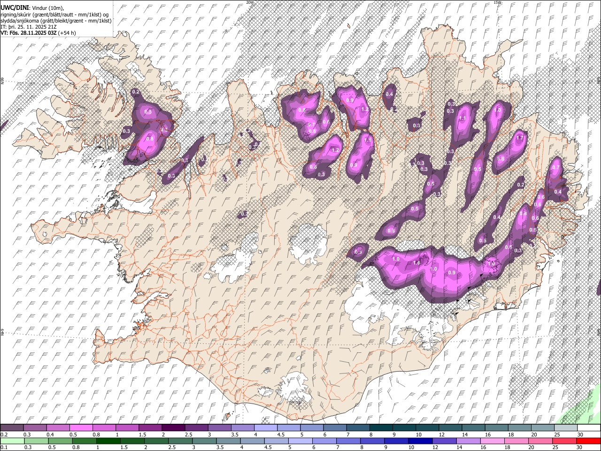
Task: Pick the bottom legend swatch starting at 2.5
Action: [x=180, y=441]
